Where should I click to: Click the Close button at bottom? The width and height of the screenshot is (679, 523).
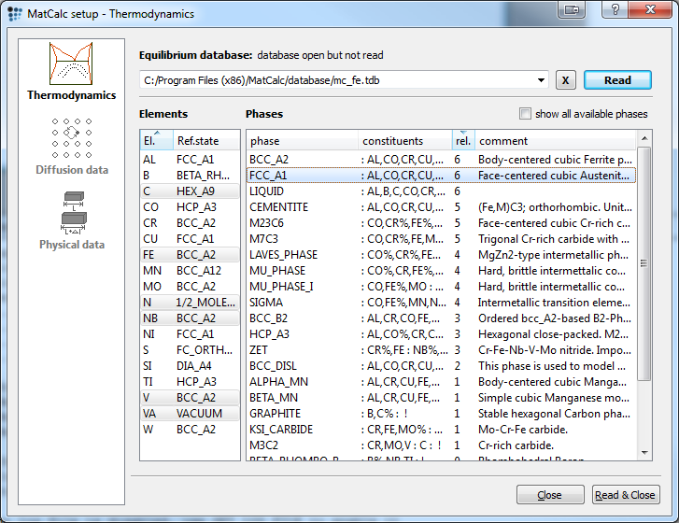[550, 495]
